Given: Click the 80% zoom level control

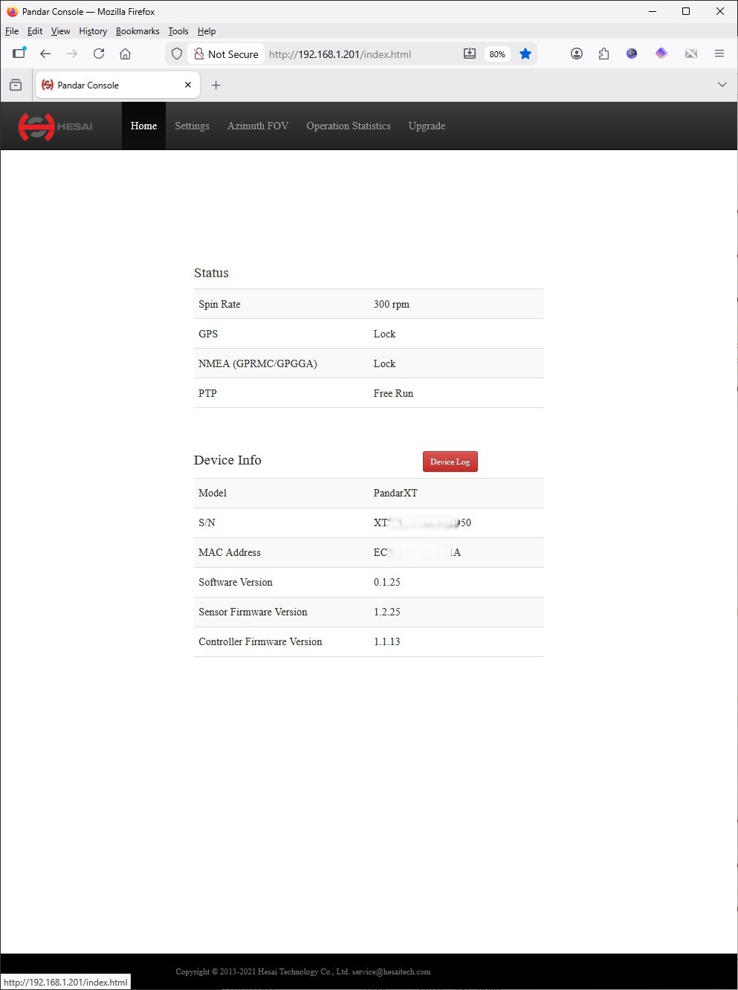Looking at the screenshot, I should pyautogui.click(x=496, y=54).
